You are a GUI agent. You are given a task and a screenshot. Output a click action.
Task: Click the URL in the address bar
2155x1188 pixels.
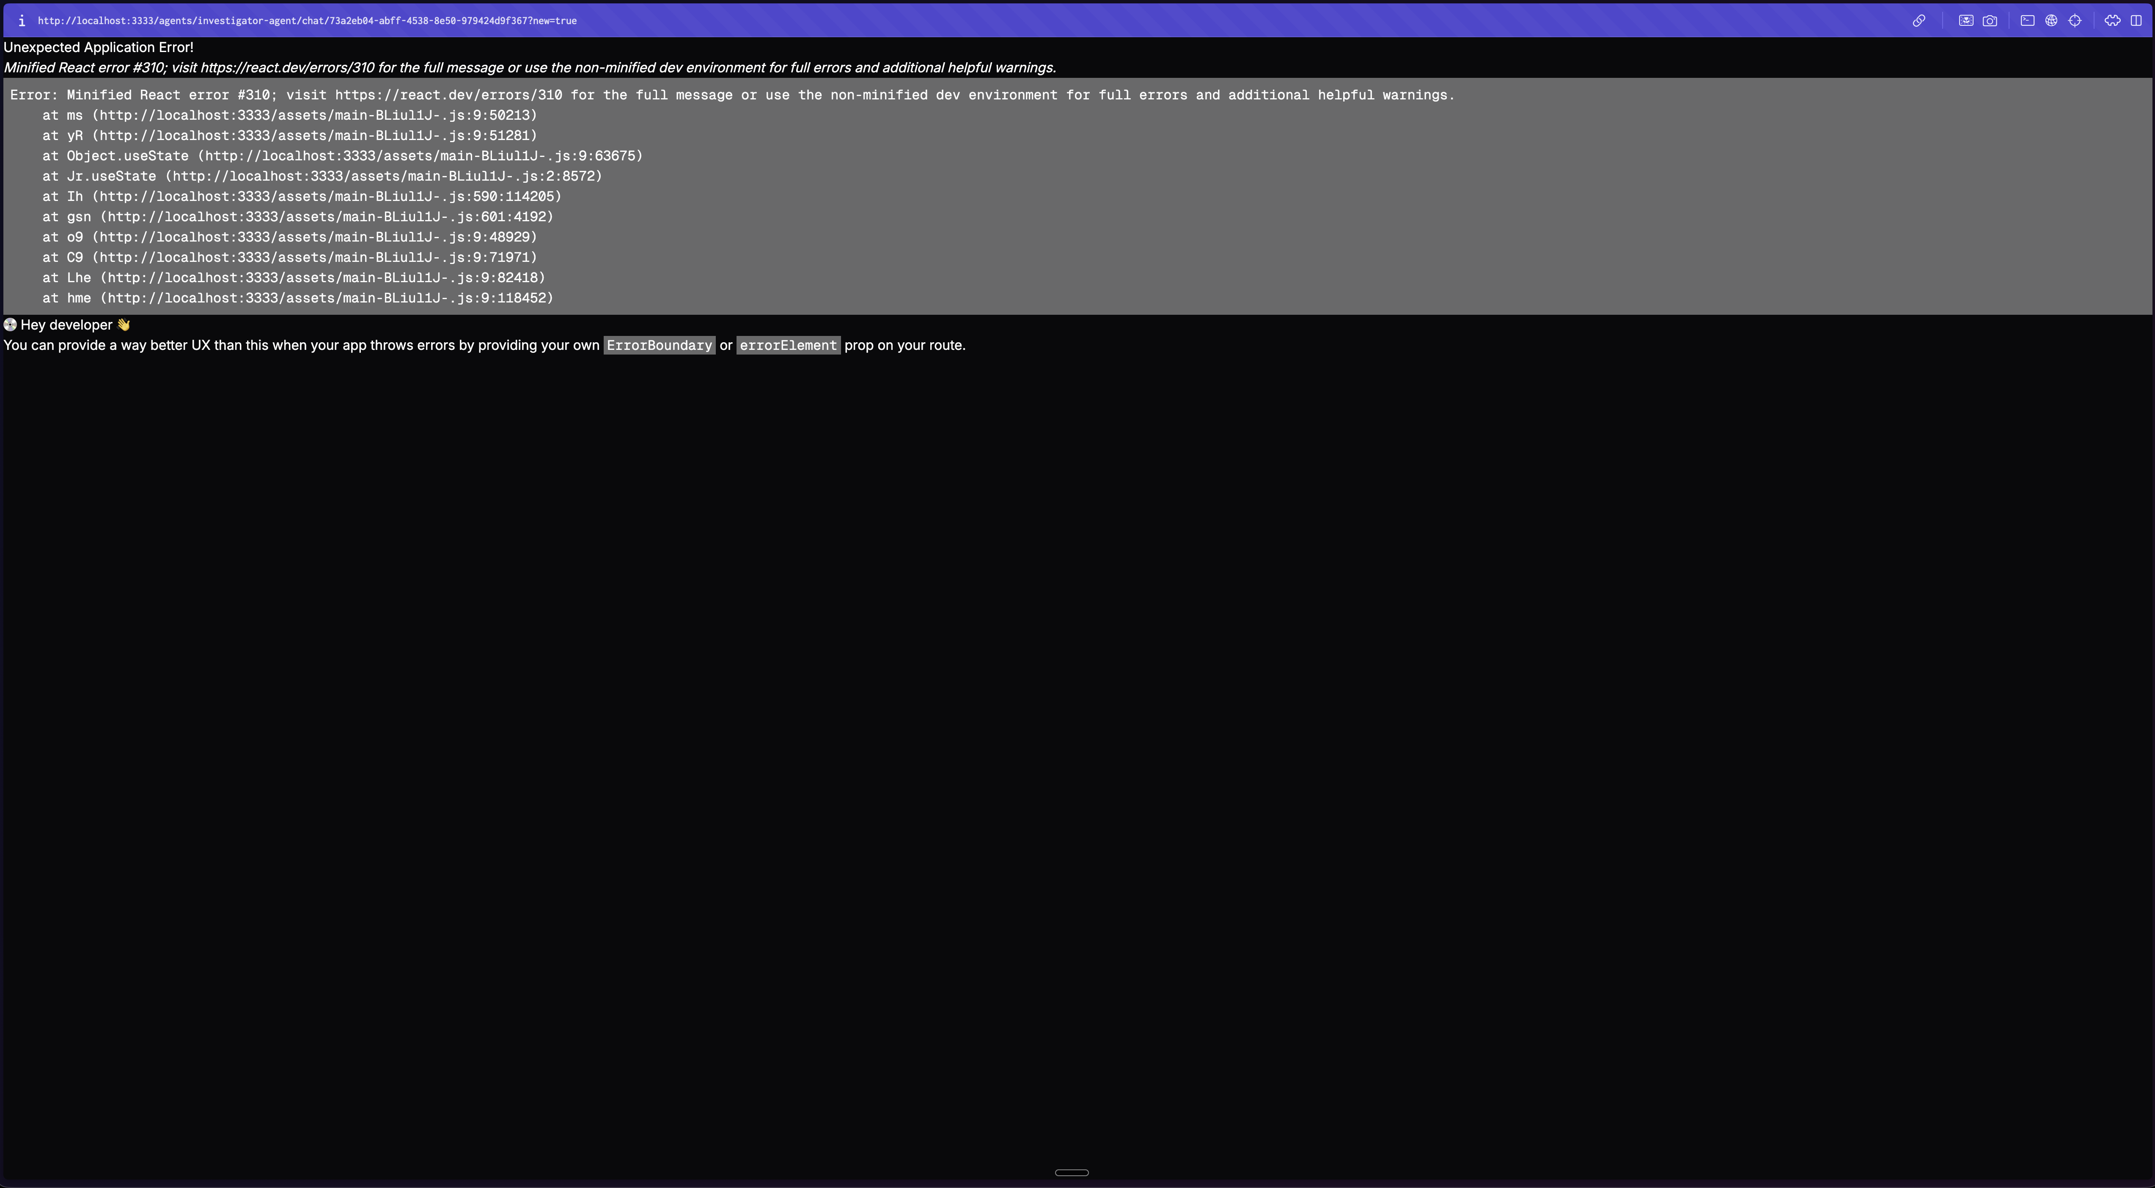[306, 20]
